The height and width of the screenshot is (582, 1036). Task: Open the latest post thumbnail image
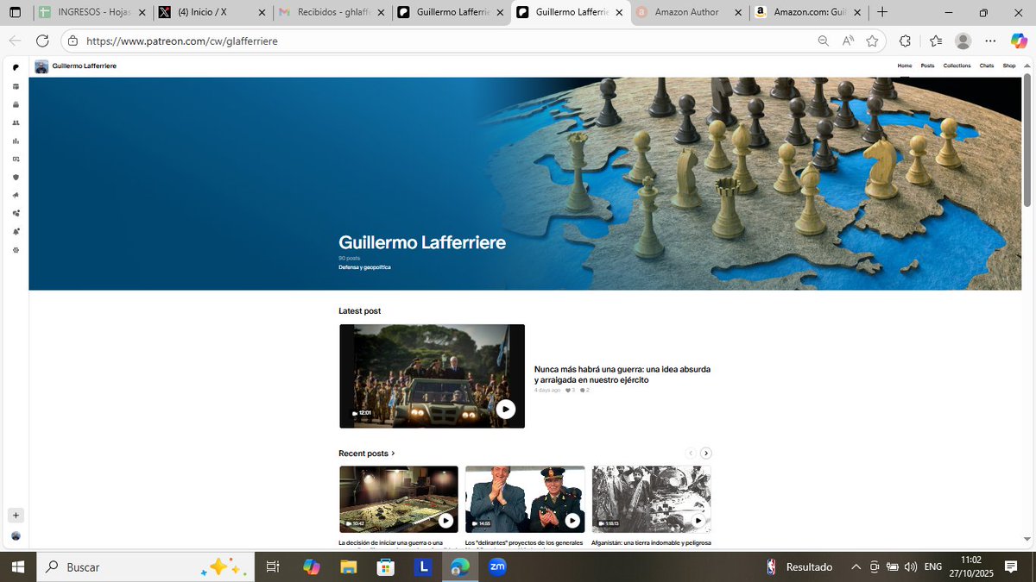[432, 376]
